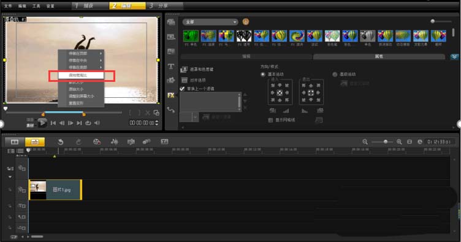
Task: Collapse the options panel with the double chevron
Action: pos(454,57)
